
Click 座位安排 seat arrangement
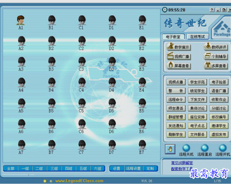[197, 117]
